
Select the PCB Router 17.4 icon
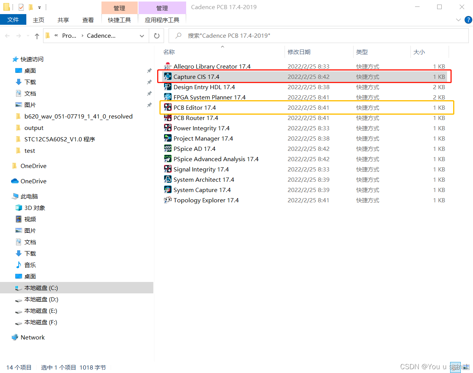167,118
